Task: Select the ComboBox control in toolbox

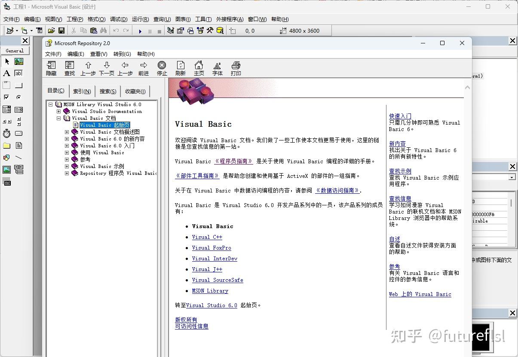Action: (7, 110)
